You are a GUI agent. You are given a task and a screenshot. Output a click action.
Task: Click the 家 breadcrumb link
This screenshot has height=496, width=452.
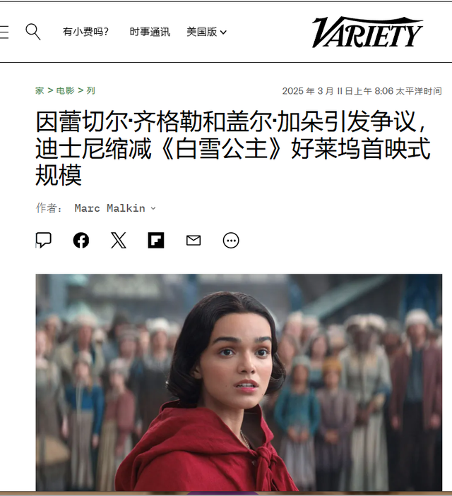coord(40,91)
